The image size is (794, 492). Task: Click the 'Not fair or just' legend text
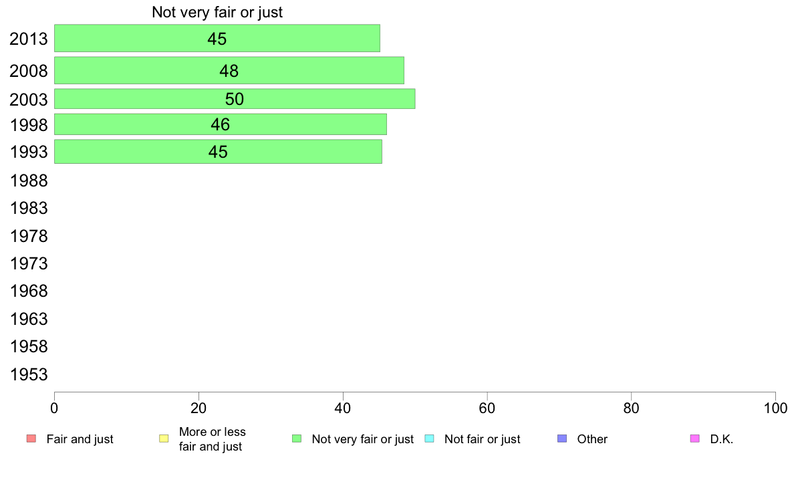click(x=482, y=439)
